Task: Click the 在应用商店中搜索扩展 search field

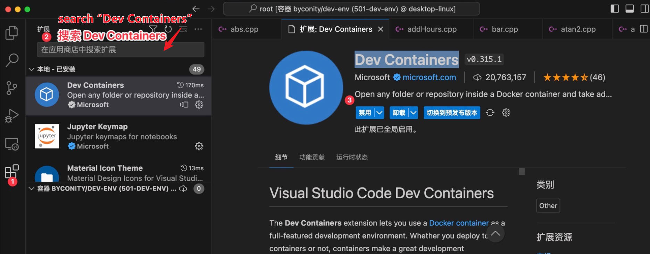Action: coord(120,49)
